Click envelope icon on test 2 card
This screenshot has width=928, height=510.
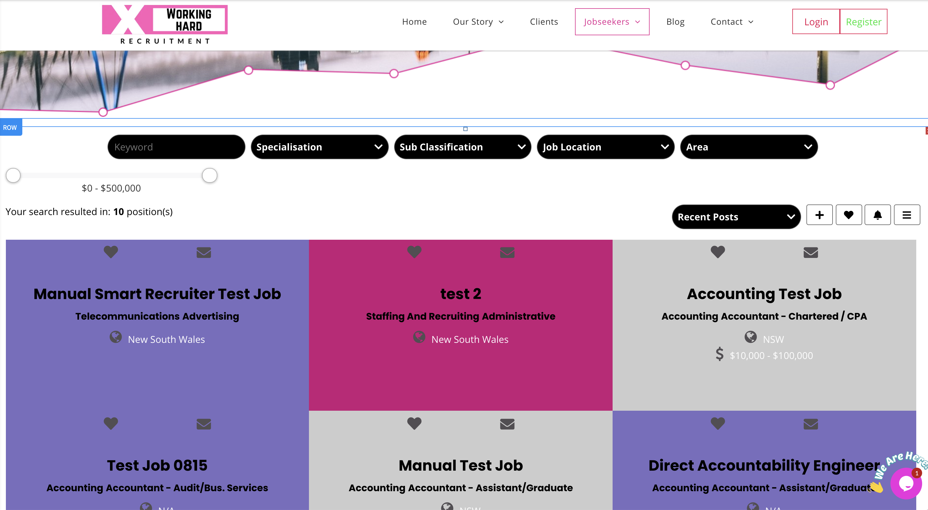(507, 252)
